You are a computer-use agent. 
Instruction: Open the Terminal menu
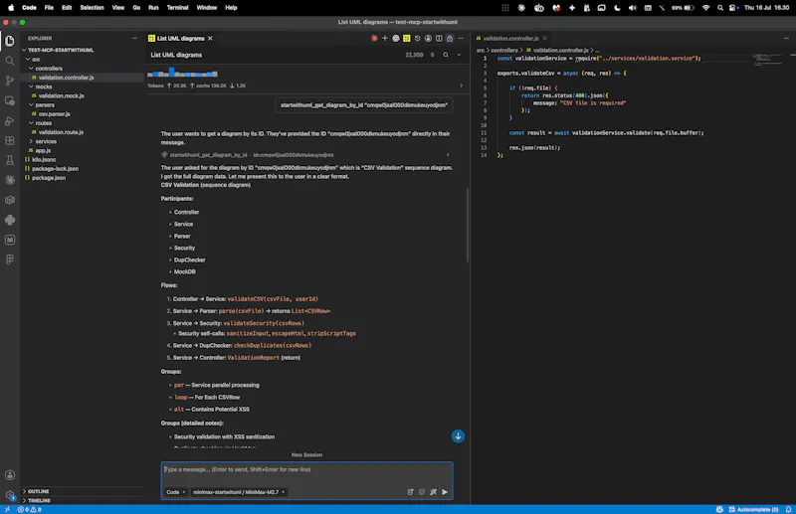[x=178, y=8]
